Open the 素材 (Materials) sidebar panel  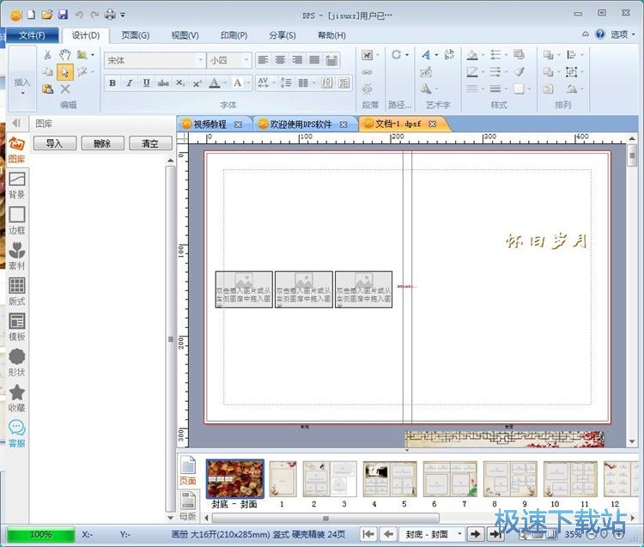16,255
